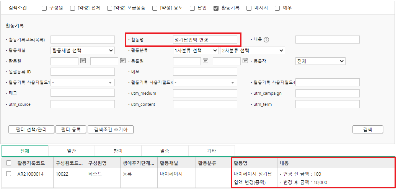Screen dimensions: 398x191
Task: Click the 내용 column header
Action: (336, 163)
